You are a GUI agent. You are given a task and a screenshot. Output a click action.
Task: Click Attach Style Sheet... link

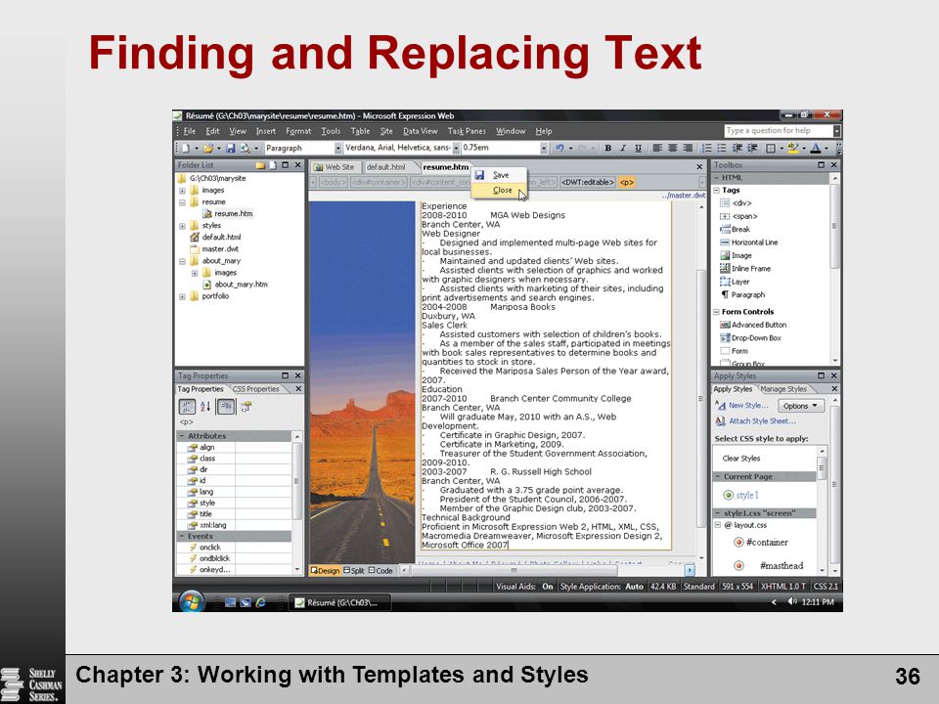pyautogui.click(x=762, y=420)
